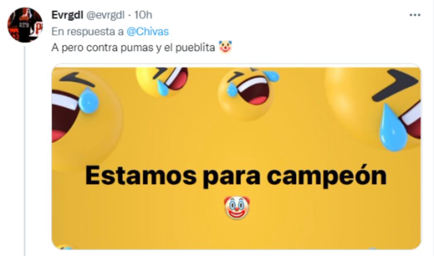The width and height of the screenshot is (434, 256).
Task: Open the @evrgdl handle link
Action: pos(106,15)
